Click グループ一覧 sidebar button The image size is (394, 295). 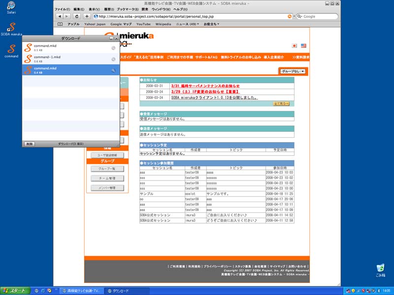coord(107,169)
